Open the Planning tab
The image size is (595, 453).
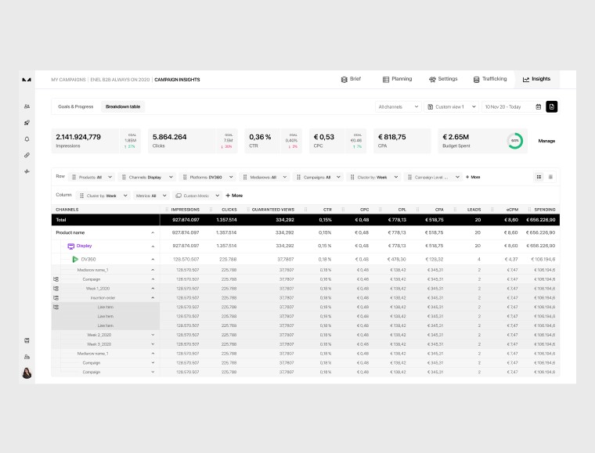tap(397, 79)
